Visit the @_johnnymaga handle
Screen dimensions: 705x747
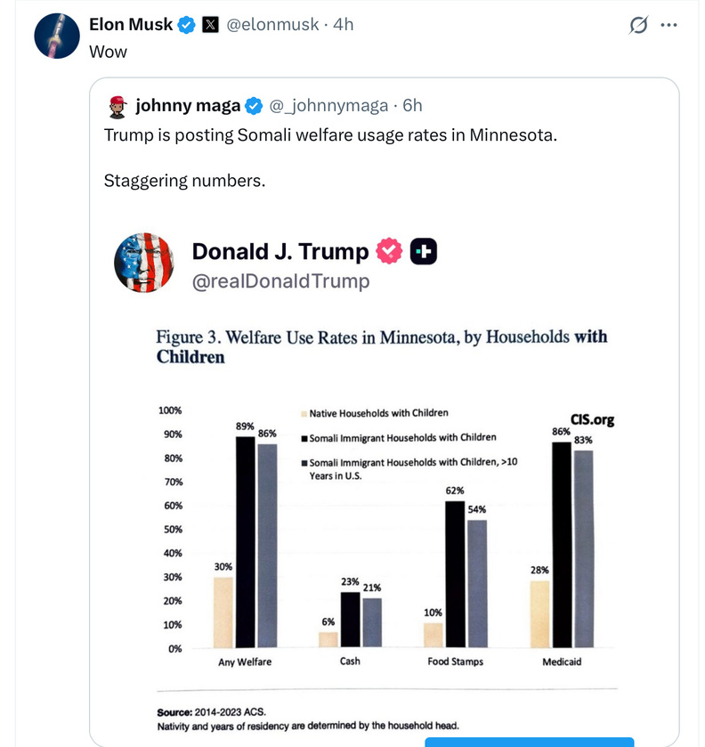(x=328, y=106)
